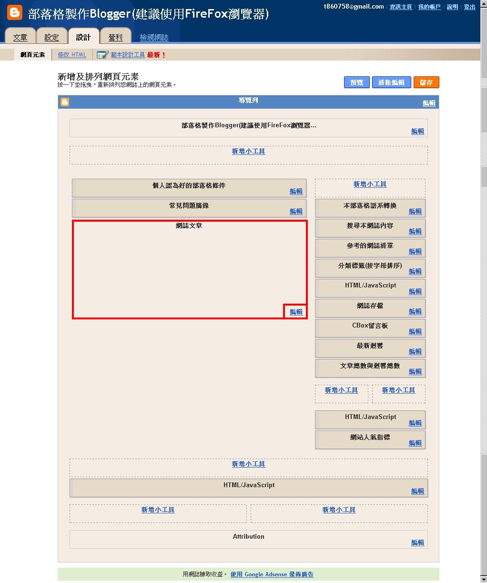Click the 登出 sign-out link
This screenshot has width=487, height=583.
469,7
